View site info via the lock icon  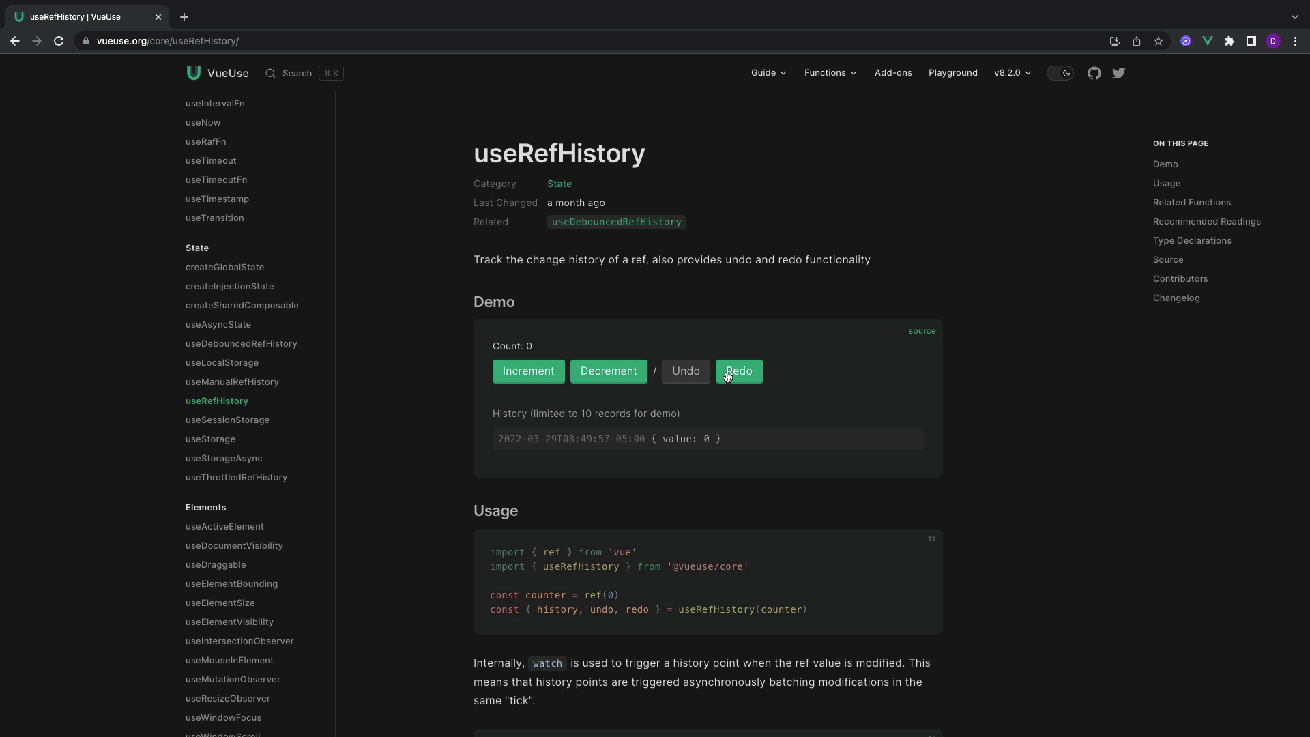click(x=85, y=41)
